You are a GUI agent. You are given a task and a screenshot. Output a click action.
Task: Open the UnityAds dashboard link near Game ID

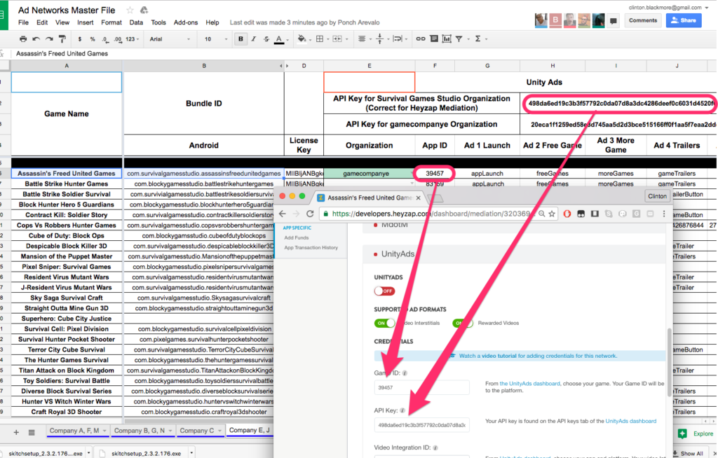(x=530, y=384)
